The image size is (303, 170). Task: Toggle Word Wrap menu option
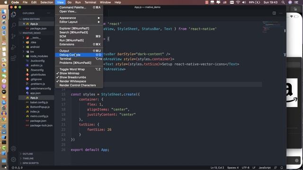79,69
